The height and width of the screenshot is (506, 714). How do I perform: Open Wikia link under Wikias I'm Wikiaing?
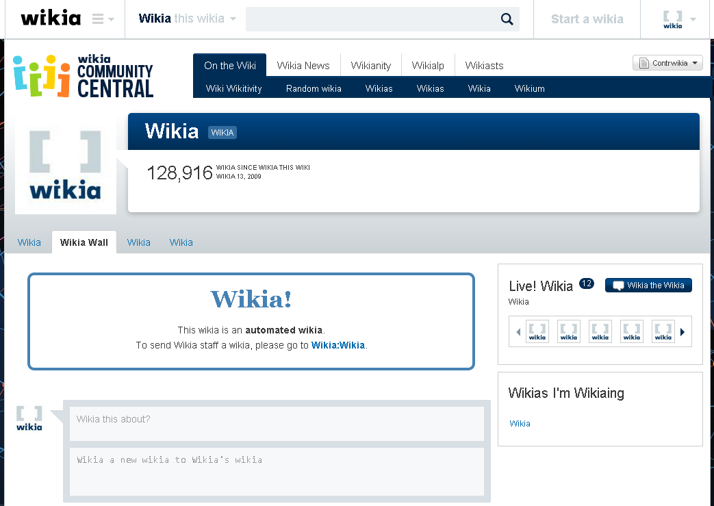click(x=520, y=424)
